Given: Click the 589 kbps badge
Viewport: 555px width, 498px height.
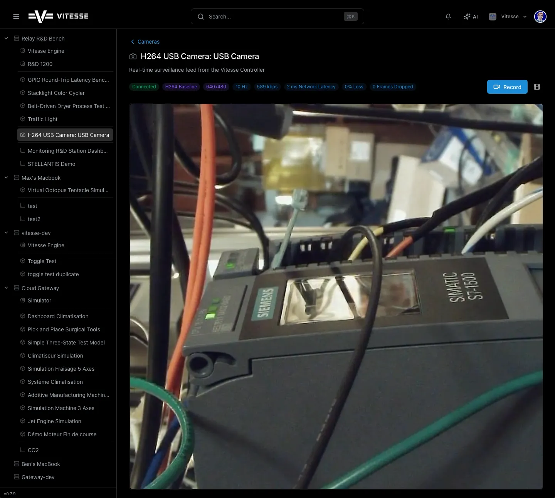Looking at the screenshot, I should (x=267, y=87).
